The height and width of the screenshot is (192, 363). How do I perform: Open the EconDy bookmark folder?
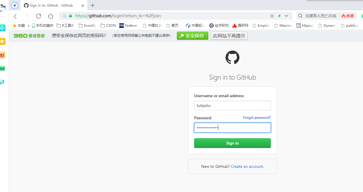click(x=88, y=26)
